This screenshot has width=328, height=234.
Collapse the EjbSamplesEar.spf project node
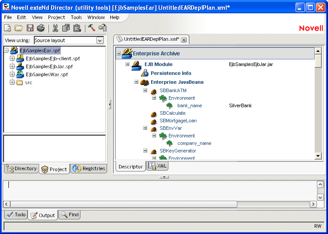(6, 50)
